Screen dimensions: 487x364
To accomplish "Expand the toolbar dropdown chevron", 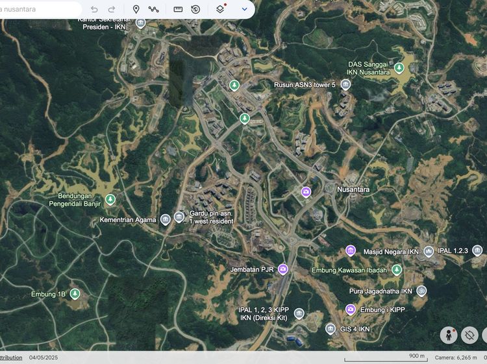I will pyautogui.click(x=244, y=9).
